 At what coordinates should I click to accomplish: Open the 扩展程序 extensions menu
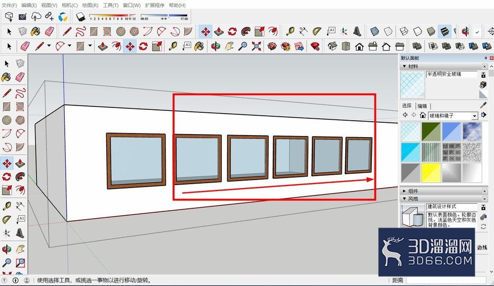pyautogui.click(x=154, y=5)
